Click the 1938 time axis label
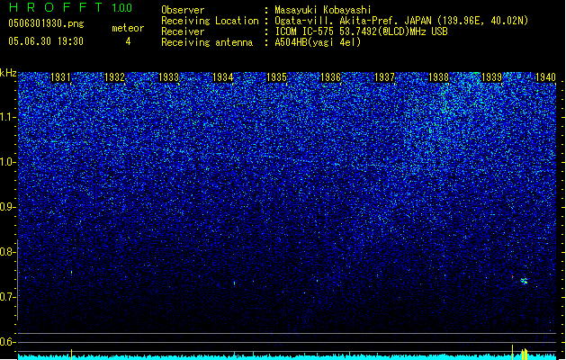566x360 pixels. [x=438, y=77]
